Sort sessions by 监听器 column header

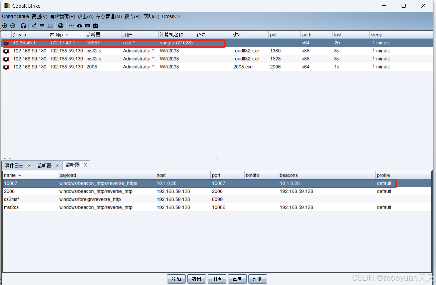103,35
